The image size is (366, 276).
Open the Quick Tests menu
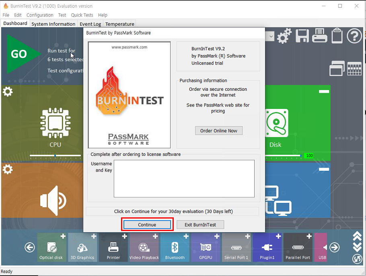[82, 15]
